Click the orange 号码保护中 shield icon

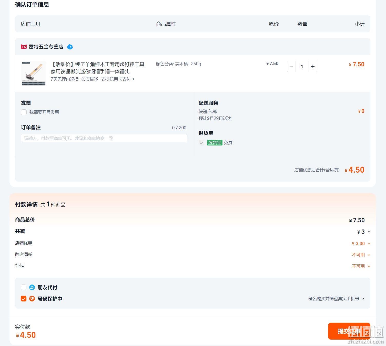click(32, 299)
